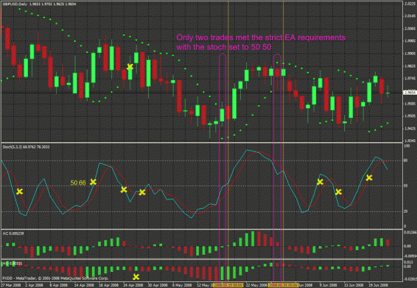Click price level 2.0225 on price axis

click(410, 3)
